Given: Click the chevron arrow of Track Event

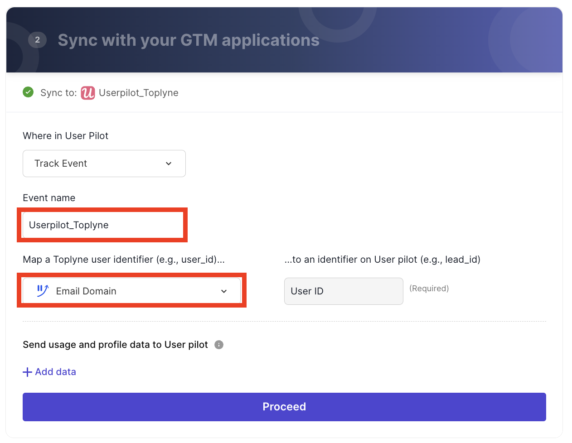Looking at the screenshot, I should 169,164.
